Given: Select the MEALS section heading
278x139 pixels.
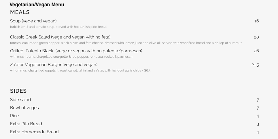Looking at the screenshot, I should coord(20,12).
